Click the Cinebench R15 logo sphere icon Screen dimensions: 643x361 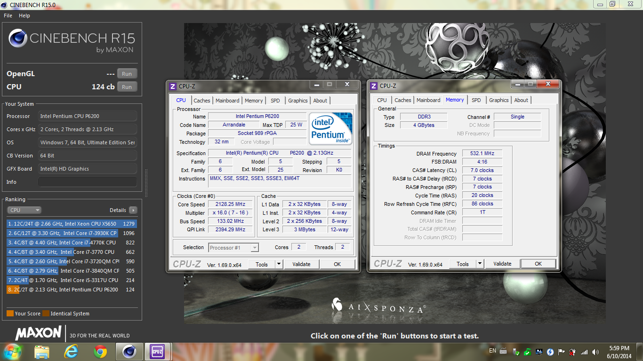[18, 38]
